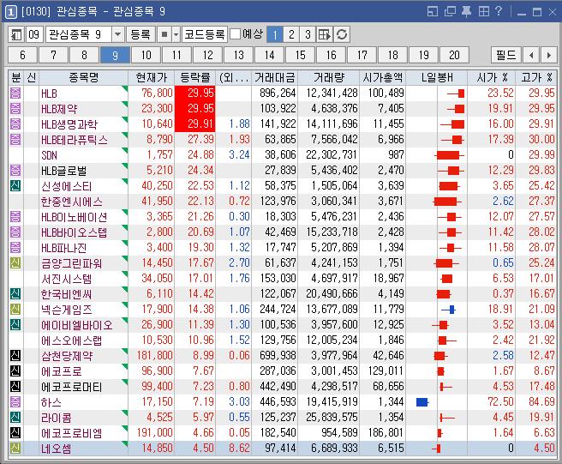Screen dimensions: 562x464
Task: Click the 관심종목 9 name field
Action: point(79,34)
